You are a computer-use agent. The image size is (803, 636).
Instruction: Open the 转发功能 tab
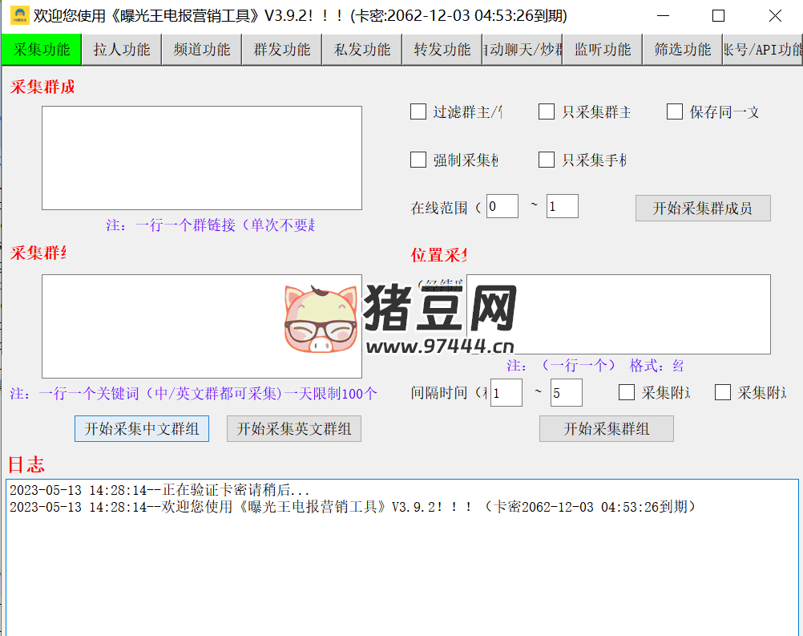tap(442, 50)
